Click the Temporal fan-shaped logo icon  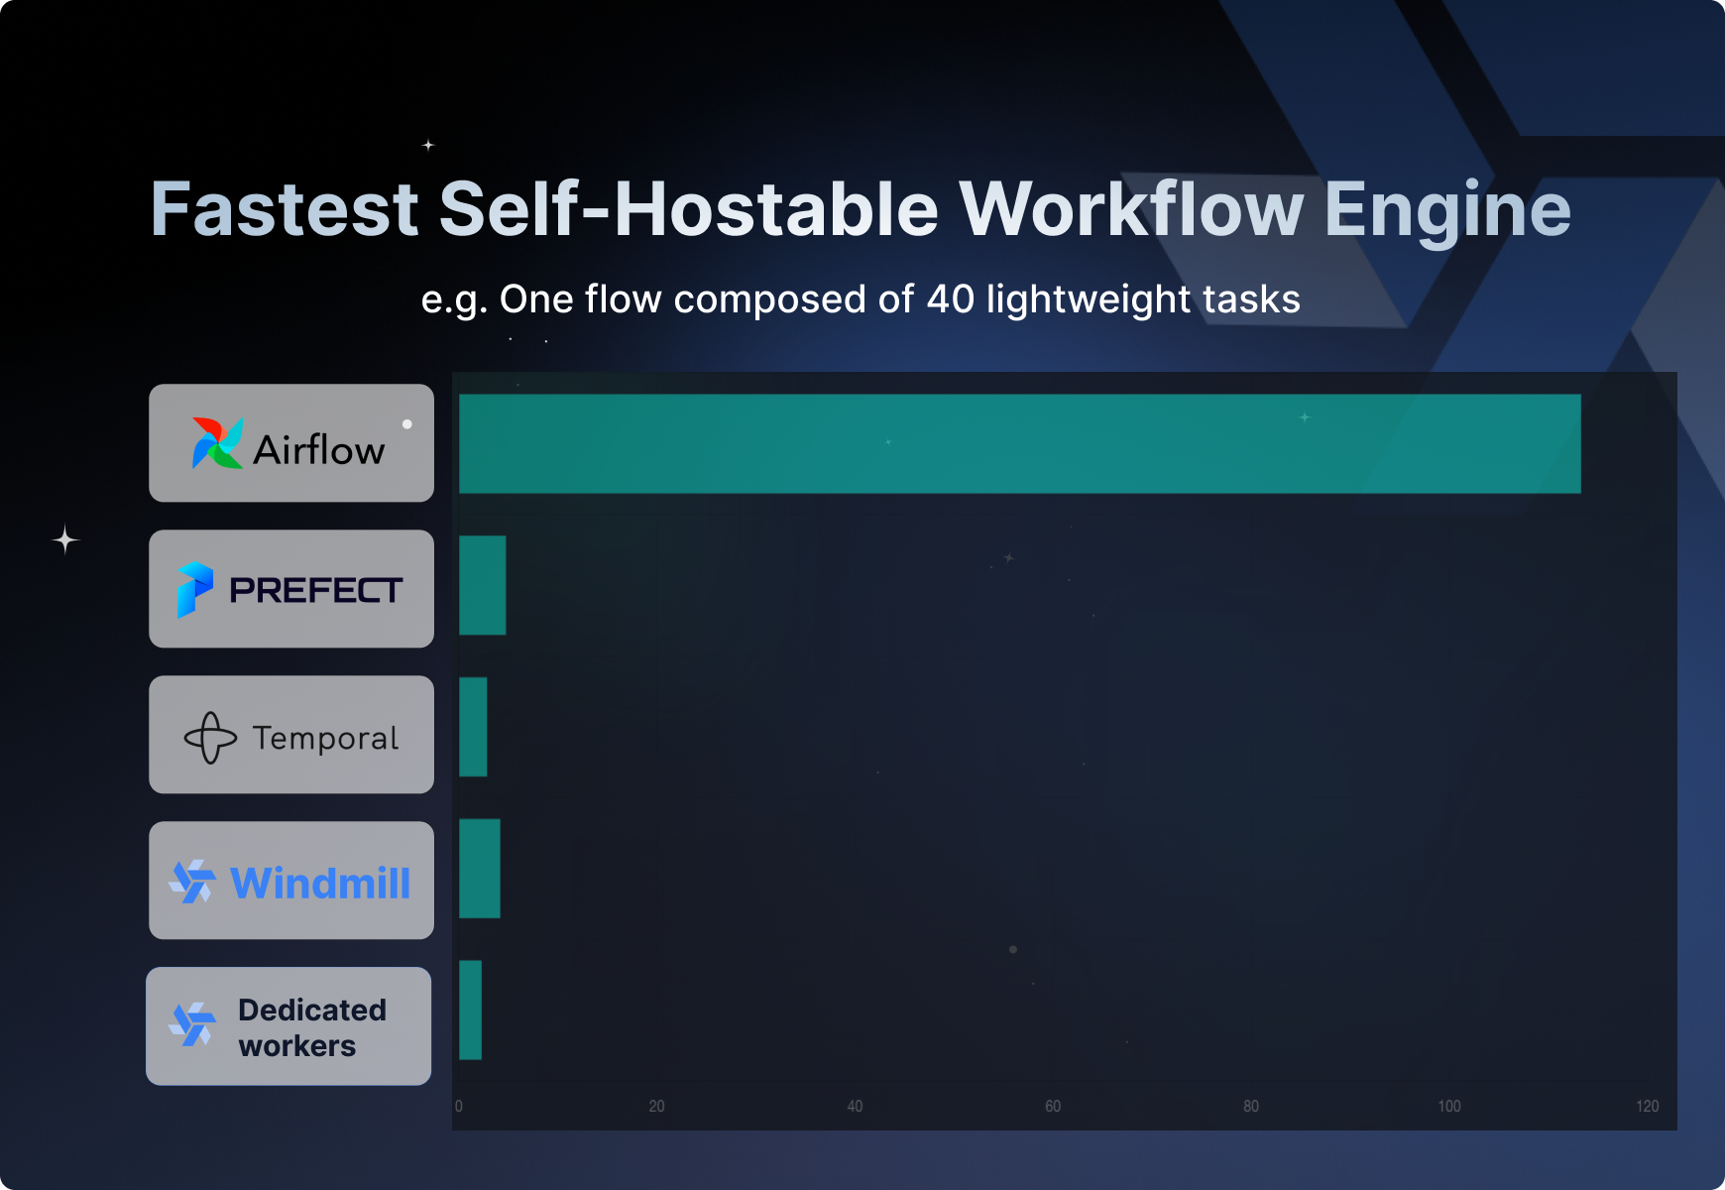[209, 736]
